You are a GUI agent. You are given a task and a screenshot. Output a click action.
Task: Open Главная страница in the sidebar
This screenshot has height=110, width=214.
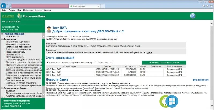tap(14, 34)
